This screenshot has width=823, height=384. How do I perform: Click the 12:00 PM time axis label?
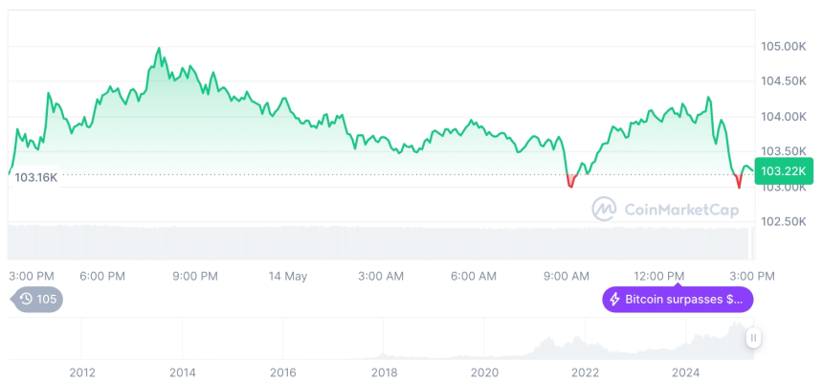click(659, 276)
